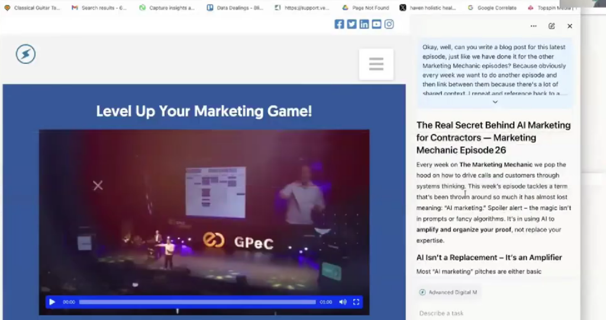Open the Twitter social icon

coord(352,24)
